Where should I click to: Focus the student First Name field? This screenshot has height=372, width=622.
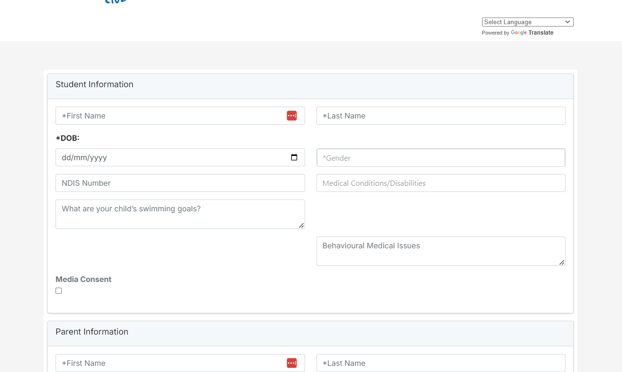tap(171, 116)
